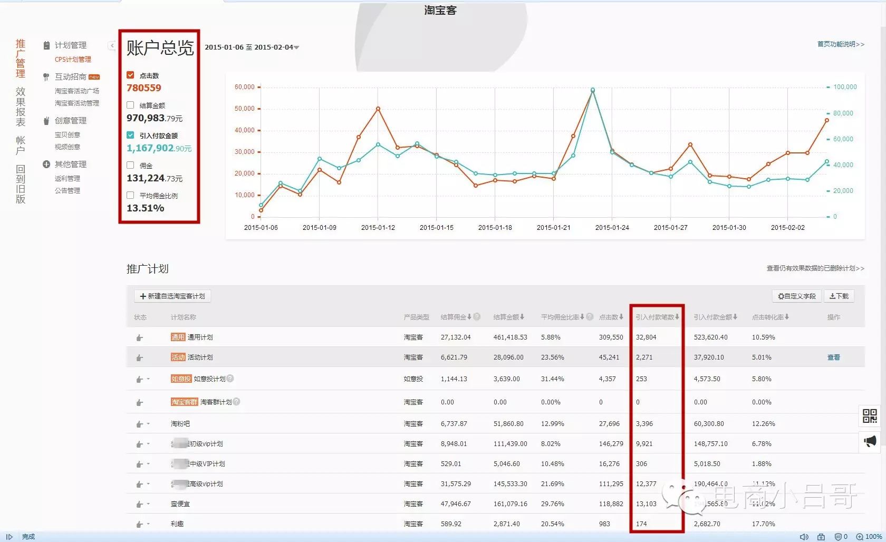Open the date range dropdown 2015-01-06 至 2015-02-04
This screenshot has height=542, width=886.
click(252, 47)
